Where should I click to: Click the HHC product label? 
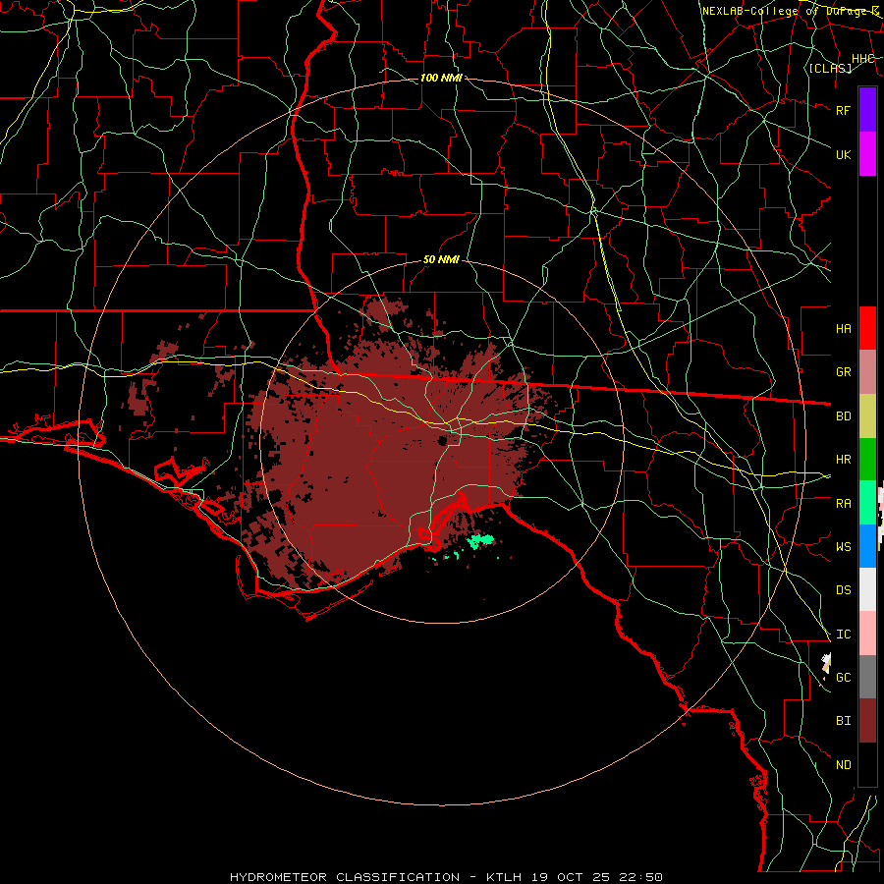pos(862,59)
